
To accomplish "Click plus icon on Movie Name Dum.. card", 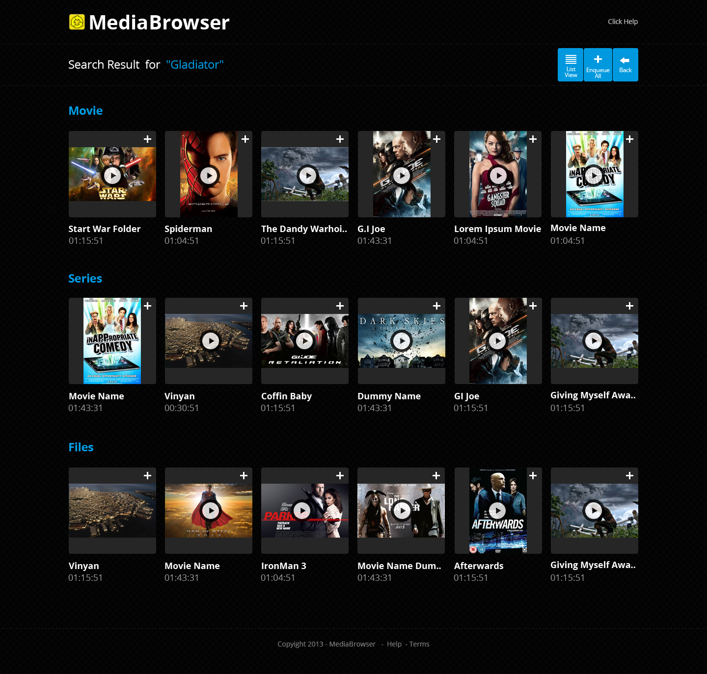I will coord(436,476).
